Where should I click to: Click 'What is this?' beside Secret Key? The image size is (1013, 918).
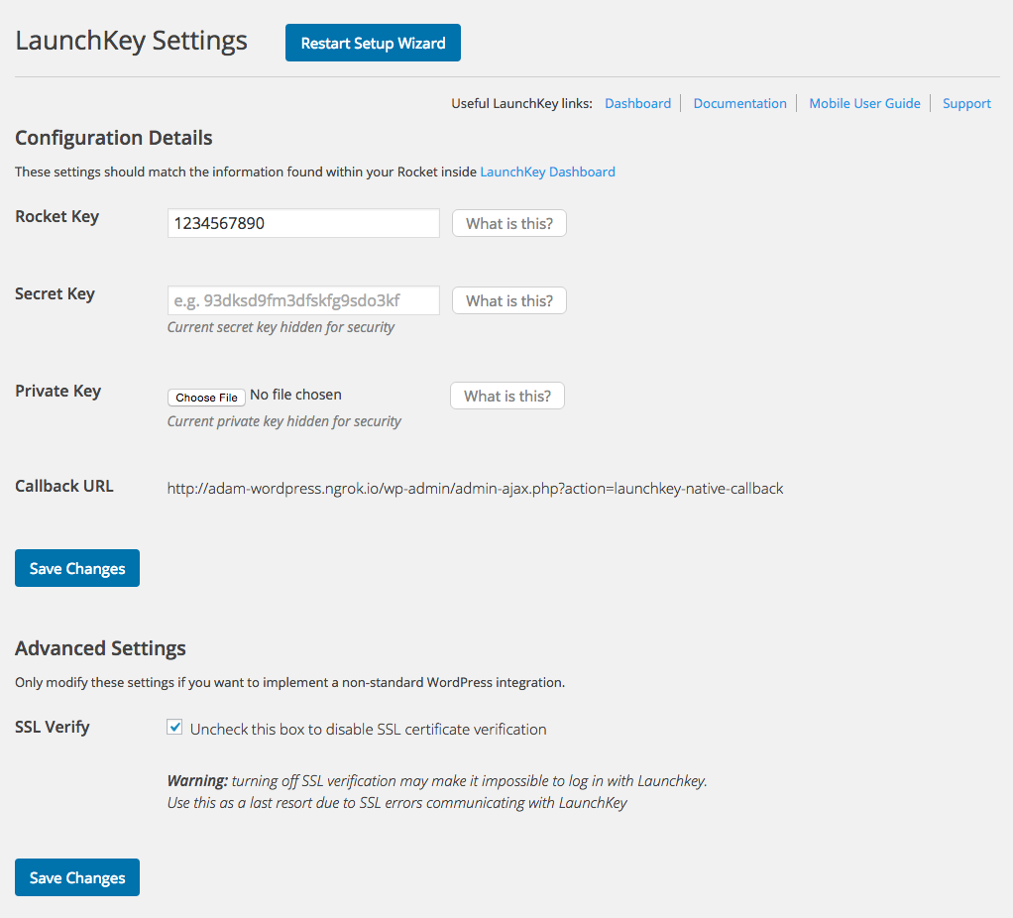[x=509, y=300]
